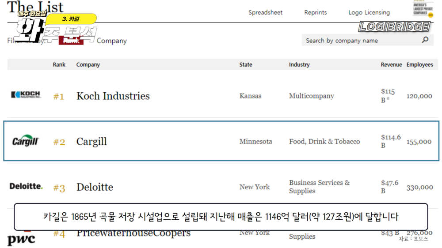Filter the list by Rank

71,41
